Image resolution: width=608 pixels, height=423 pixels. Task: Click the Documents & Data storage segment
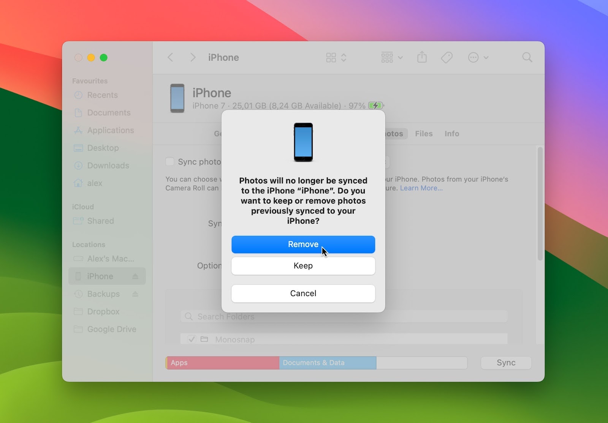click(x=328, y=363)
